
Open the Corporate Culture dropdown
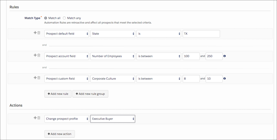(113, 79)
